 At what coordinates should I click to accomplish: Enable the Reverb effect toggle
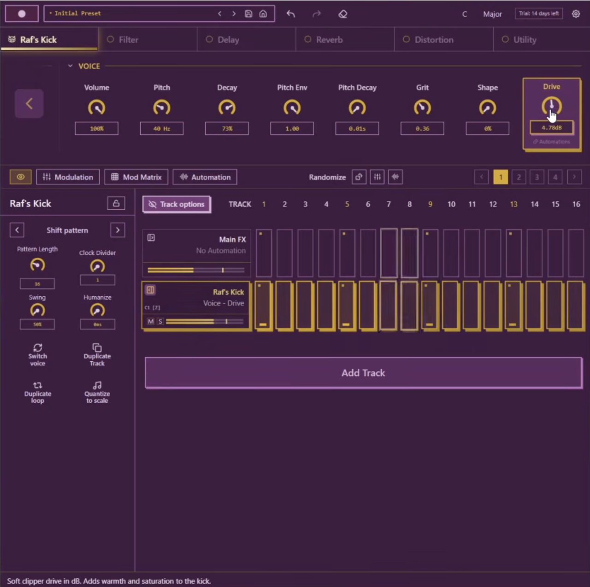point(308,40)
